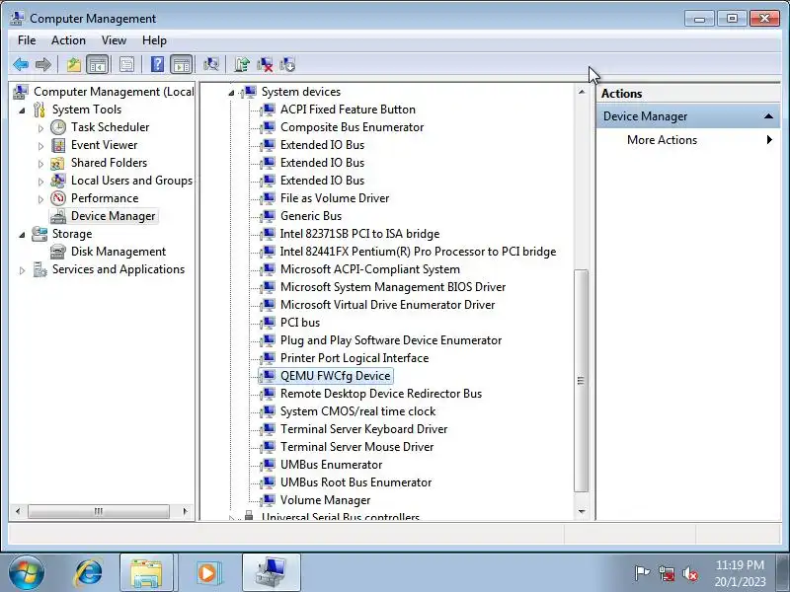Image resolution: width=790 pixels, height=592 pixels.
Task: Open More Actions submenu in Actions pane
Action: [688, 140]
